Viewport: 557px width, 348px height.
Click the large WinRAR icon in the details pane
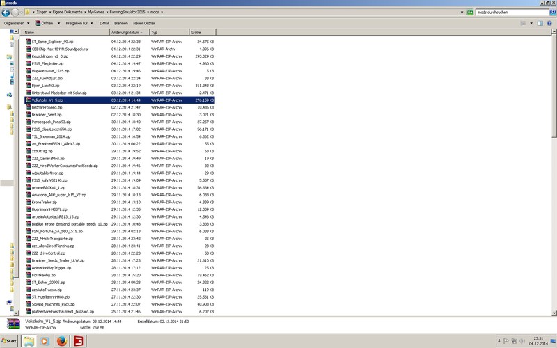pos(13,324)
